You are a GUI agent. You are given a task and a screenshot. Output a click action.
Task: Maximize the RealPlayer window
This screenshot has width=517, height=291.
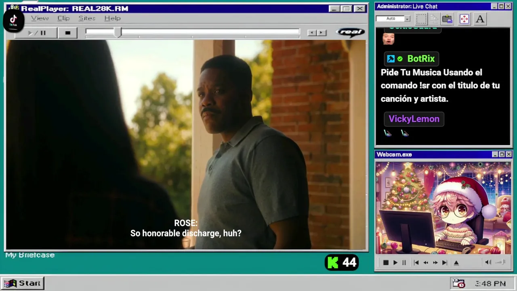[x=346, y=8]
